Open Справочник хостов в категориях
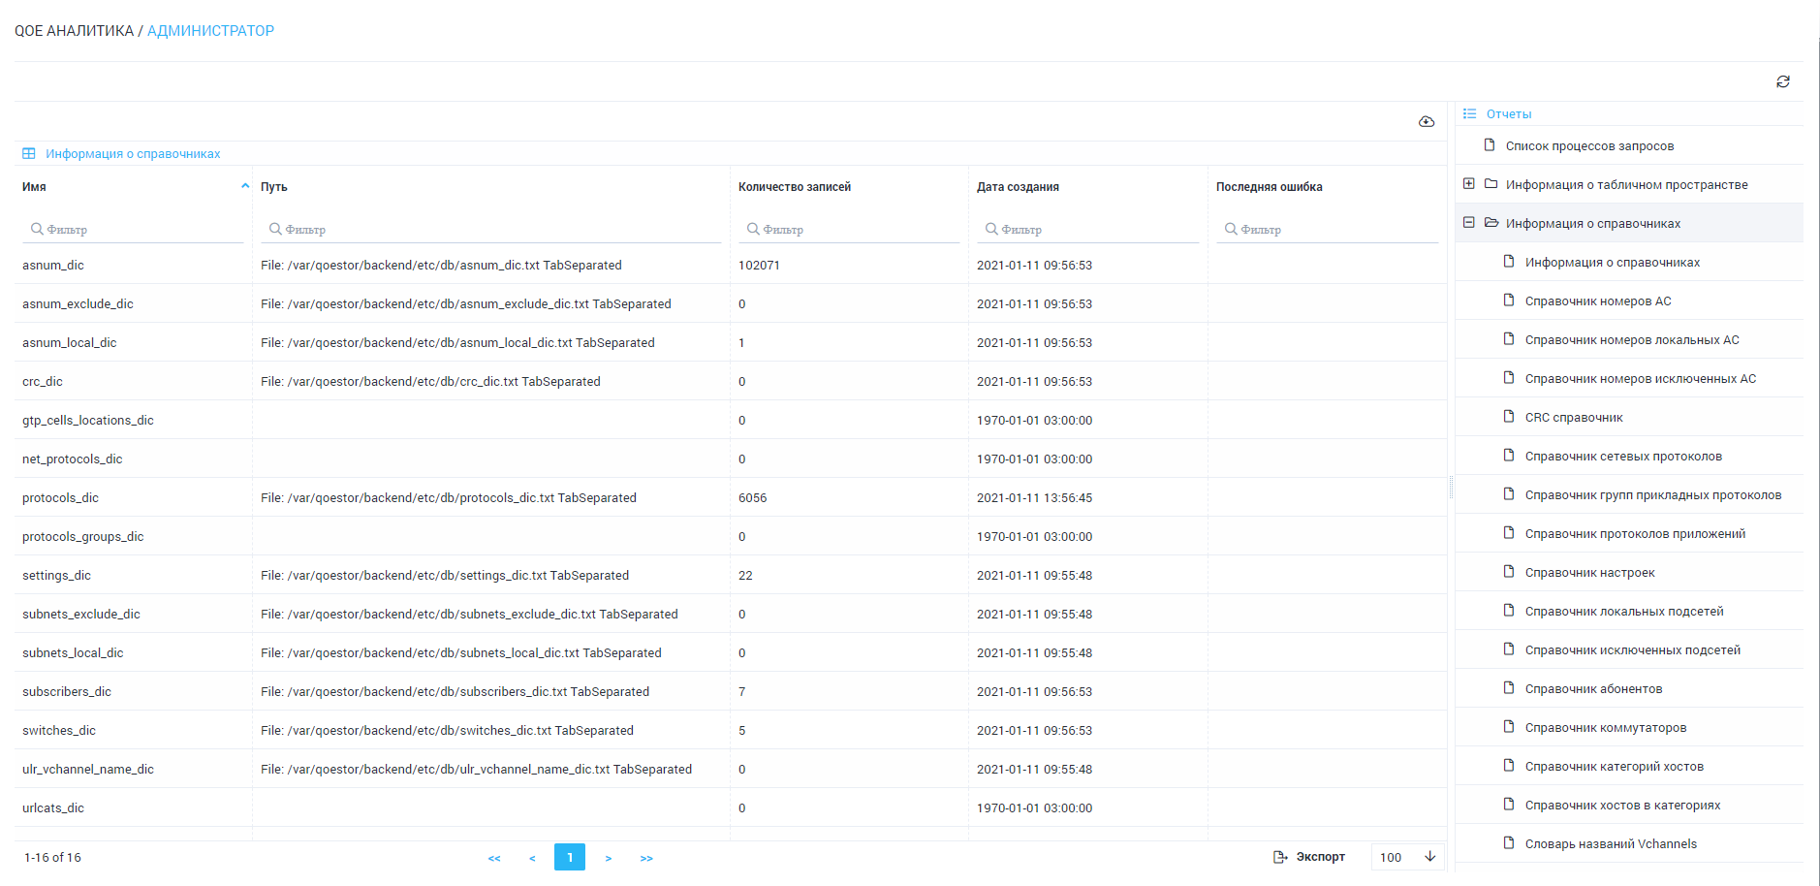1820x886 pixels. [1622, 806]
